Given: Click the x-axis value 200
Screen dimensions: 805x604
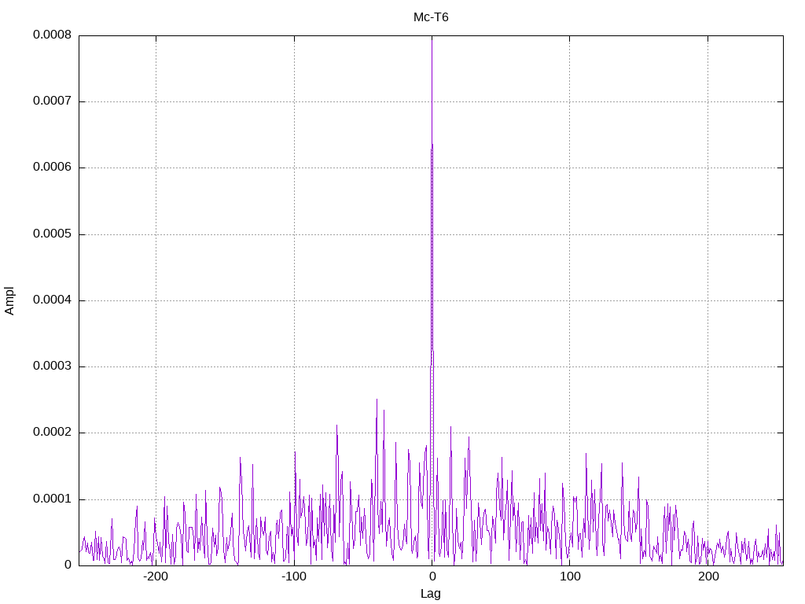Looking at the screenshot, I should click(x=708, y=576).
